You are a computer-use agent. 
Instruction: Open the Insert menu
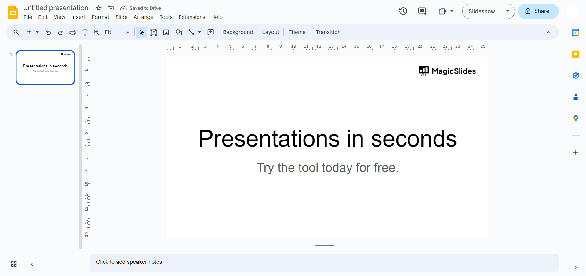[x=78, y=17]
